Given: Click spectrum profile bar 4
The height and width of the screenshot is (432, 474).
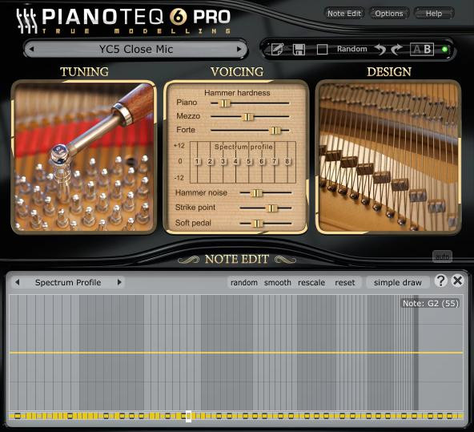Looking at the screenshot, I should click(x=235, y=162).
